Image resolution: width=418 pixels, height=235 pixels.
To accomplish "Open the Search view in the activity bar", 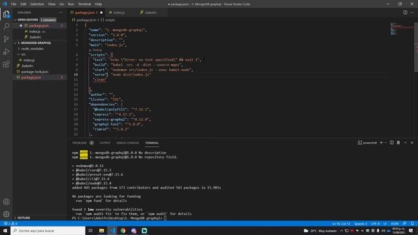I will 6,26.
